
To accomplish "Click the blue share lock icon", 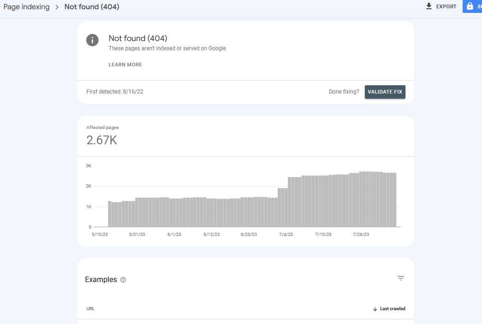I will point(470,6).
